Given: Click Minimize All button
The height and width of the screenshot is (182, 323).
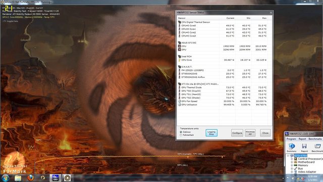Looking at the screenshot, I should 250,133.
